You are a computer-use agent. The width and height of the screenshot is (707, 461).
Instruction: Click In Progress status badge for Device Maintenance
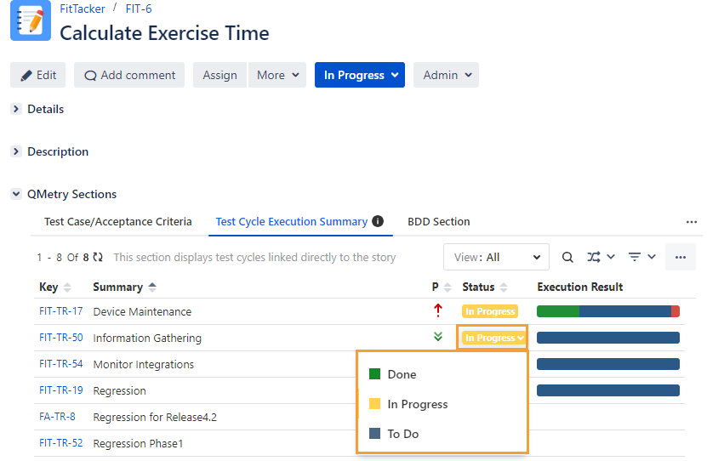pyautogui.click(x=490, y=311)
